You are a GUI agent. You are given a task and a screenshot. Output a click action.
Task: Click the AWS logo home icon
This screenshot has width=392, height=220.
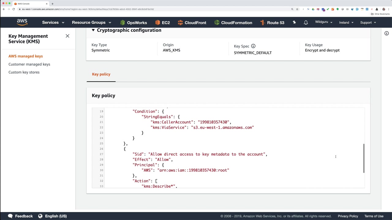[22, 22]
